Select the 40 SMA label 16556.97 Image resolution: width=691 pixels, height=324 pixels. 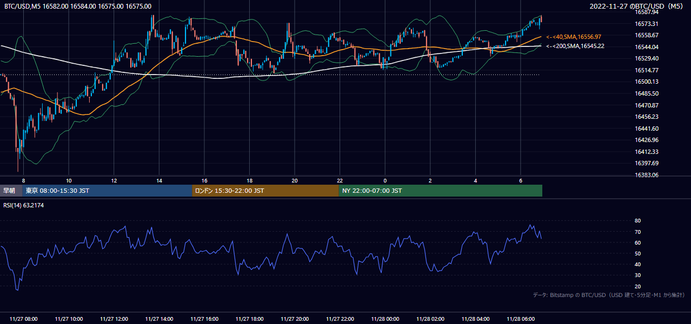[574, 37]
